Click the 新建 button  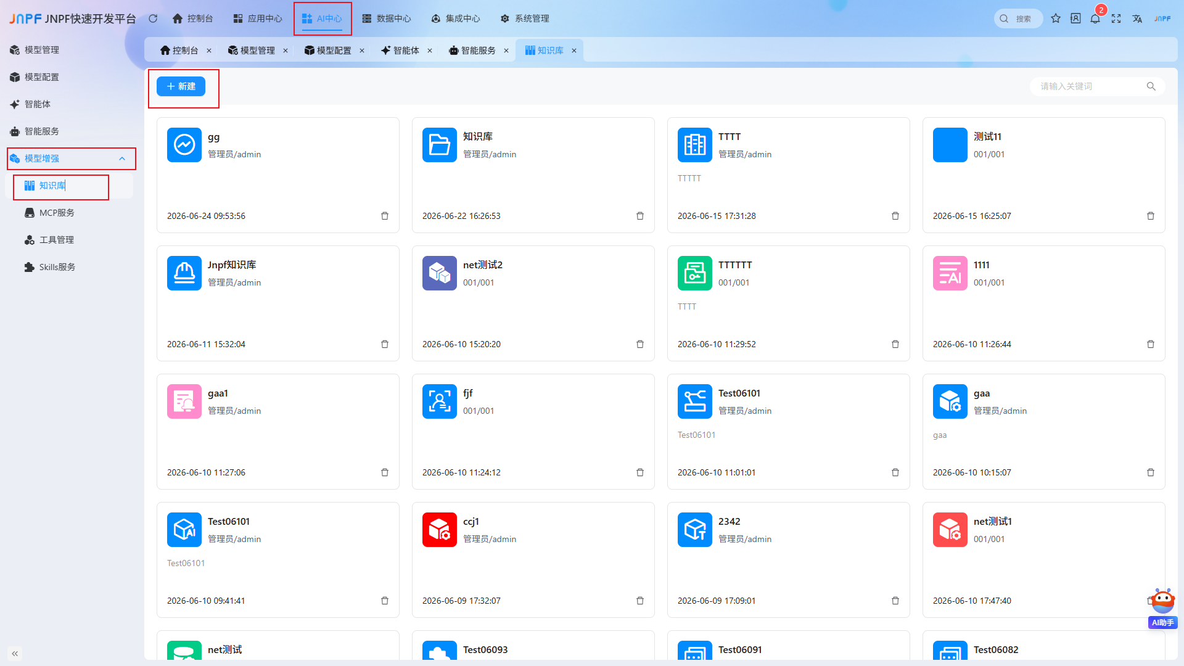click(x=181, y=86)
